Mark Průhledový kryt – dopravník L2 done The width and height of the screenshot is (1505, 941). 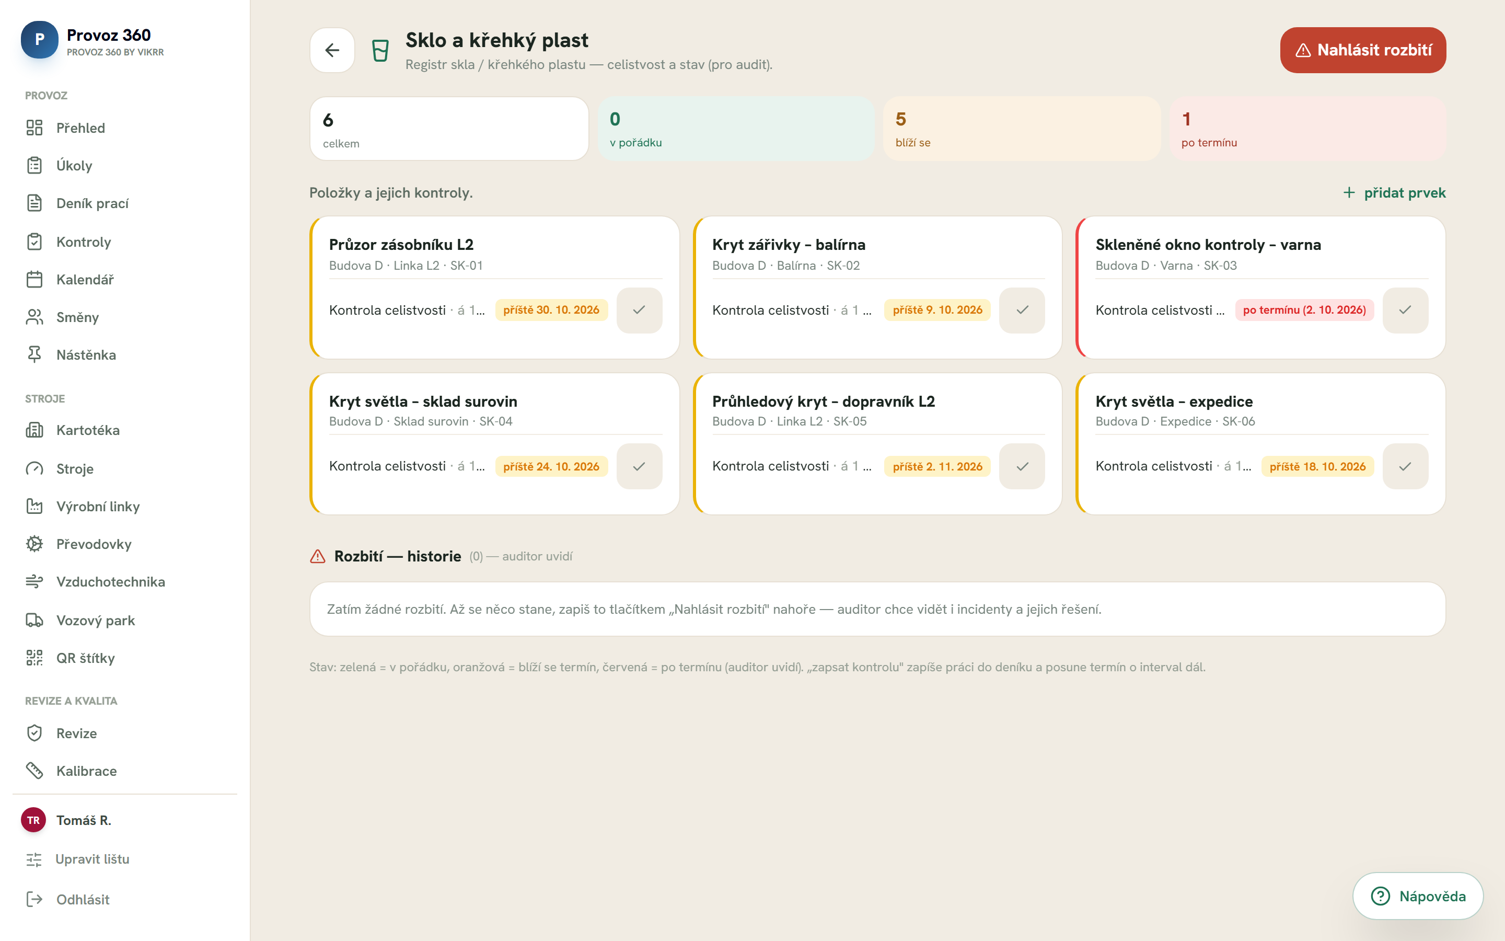(1022, 466)
